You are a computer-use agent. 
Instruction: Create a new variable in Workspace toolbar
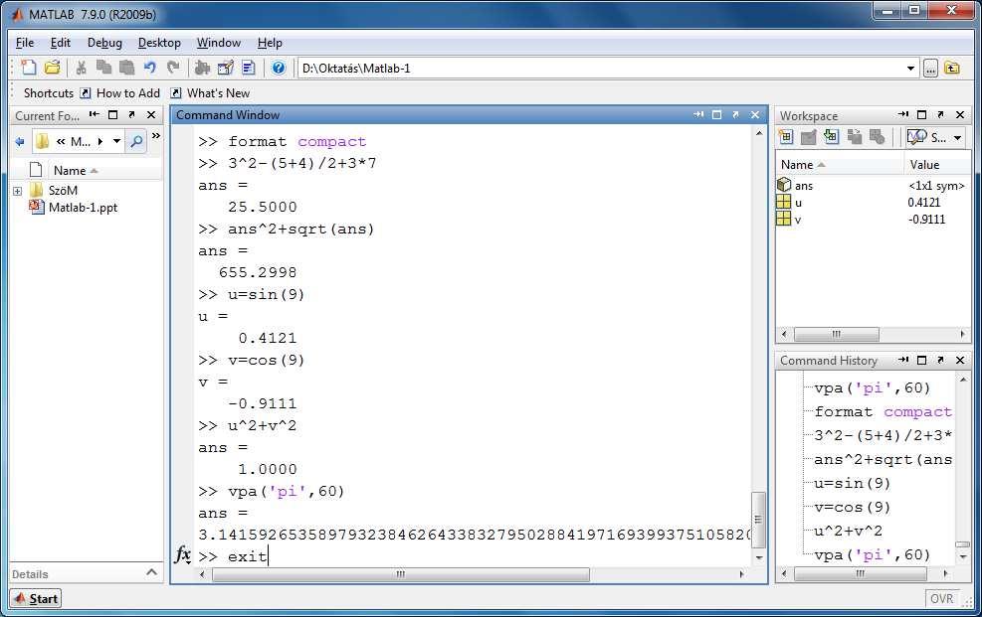click(786, 137)
